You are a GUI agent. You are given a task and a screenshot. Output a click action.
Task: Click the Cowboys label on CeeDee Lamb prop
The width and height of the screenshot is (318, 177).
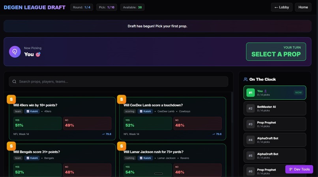tap(185, 111)
